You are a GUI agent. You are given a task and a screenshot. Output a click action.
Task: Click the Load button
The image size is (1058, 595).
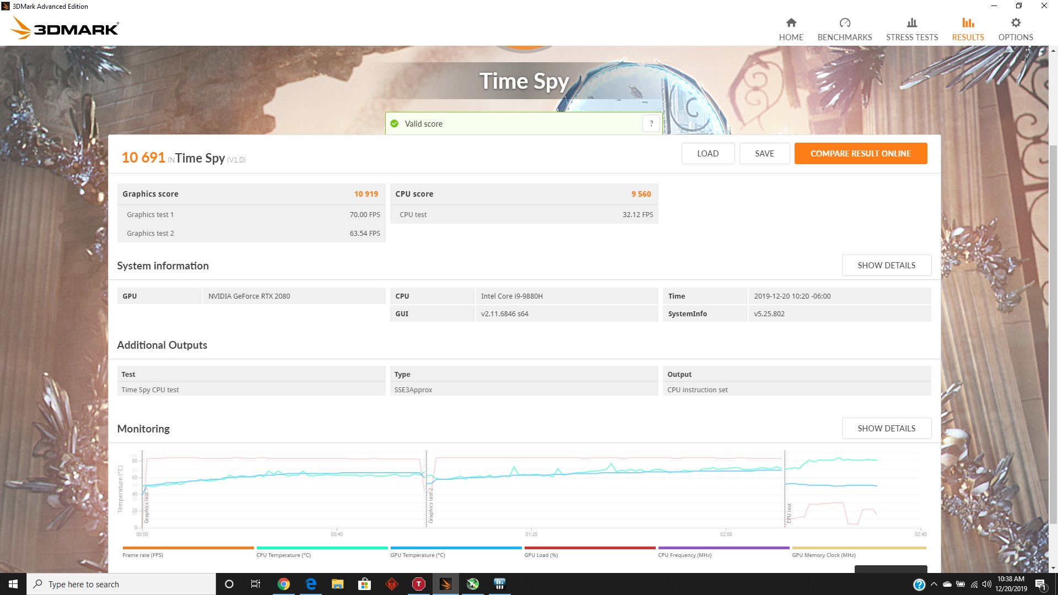[708, 153]
